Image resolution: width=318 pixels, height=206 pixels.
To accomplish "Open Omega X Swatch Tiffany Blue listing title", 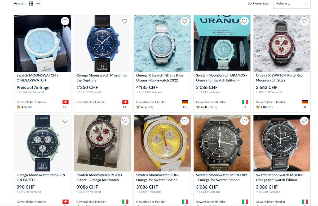I will click(x=160, y=78).
